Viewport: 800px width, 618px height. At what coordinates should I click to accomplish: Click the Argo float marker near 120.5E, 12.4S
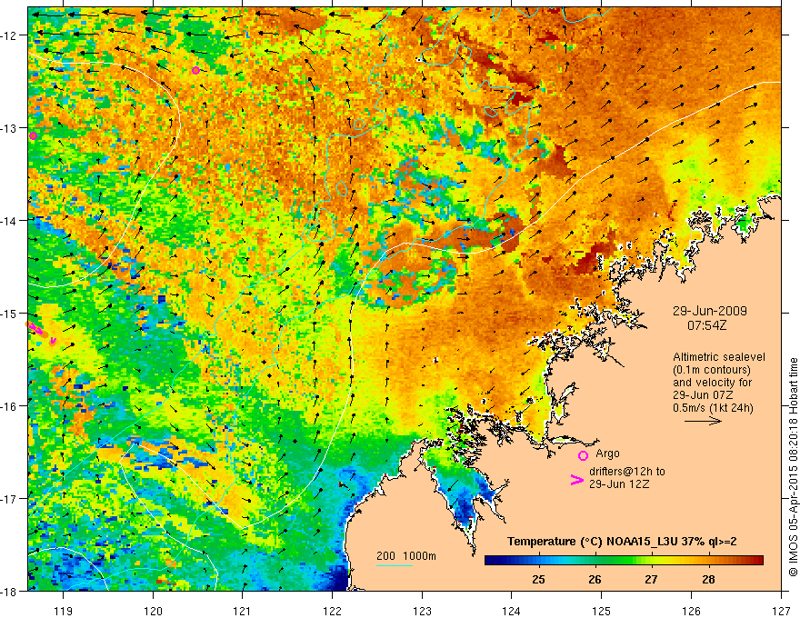196,70
